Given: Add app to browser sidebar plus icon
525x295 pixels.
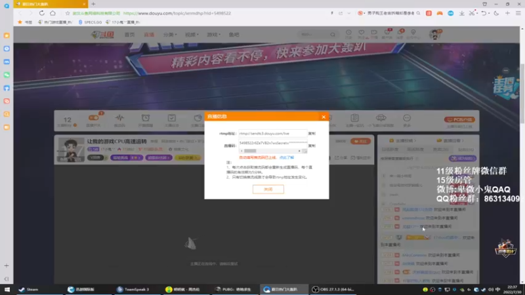Looking at the screenshot, I should [x=7, y=265].
